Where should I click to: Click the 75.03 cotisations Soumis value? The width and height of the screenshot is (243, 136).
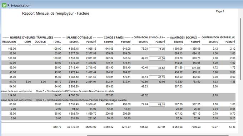144,49
